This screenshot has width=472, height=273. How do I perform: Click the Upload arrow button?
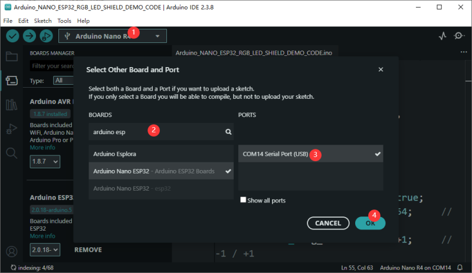[29, 36]
